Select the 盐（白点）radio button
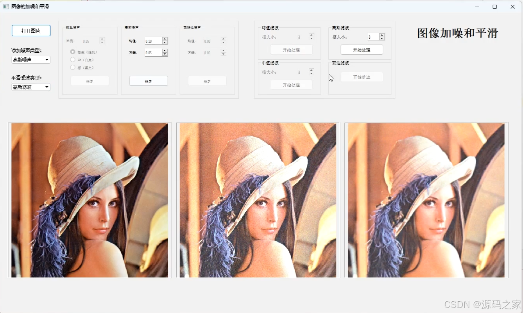Viewport: 523px width, 313px height. click(x=73, y=60)
